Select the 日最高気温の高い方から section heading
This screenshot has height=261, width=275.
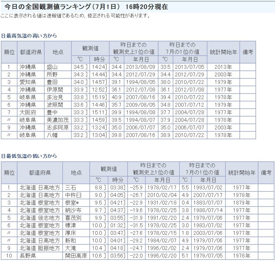29,36
